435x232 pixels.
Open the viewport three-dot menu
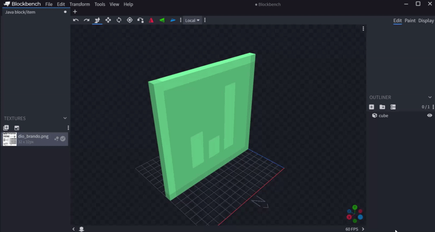363,29
